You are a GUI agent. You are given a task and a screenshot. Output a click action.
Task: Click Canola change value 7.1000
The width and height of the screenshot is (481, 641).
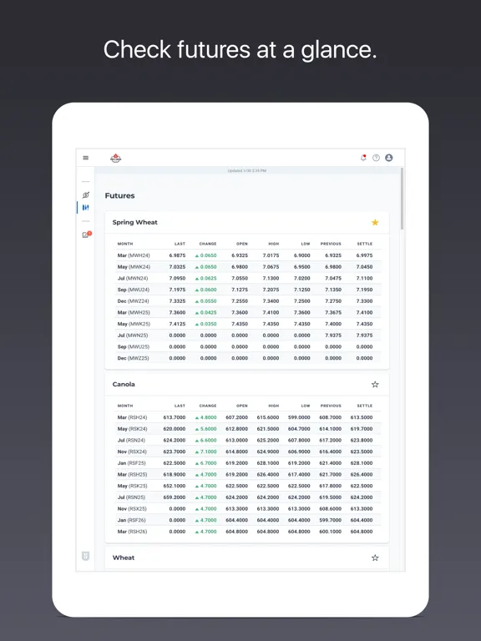206,452
